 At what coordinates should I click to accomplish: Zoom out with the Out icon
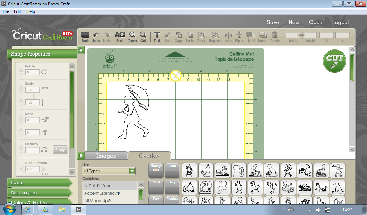[143, 35]
